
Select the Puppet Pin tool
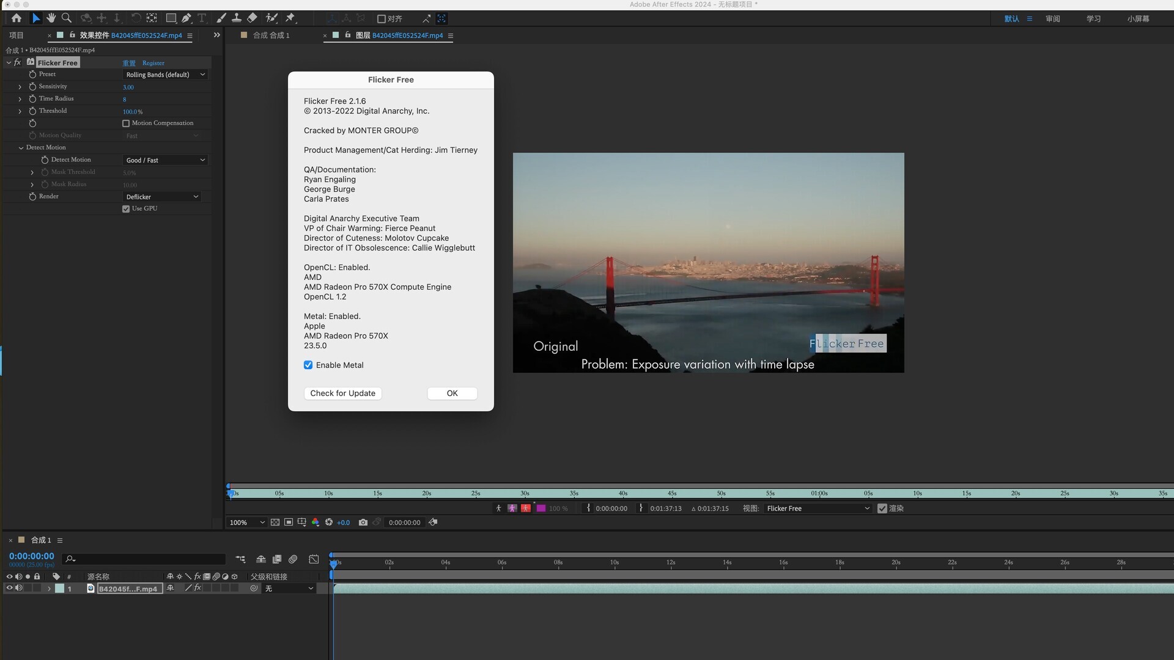(x=290, y=18)
